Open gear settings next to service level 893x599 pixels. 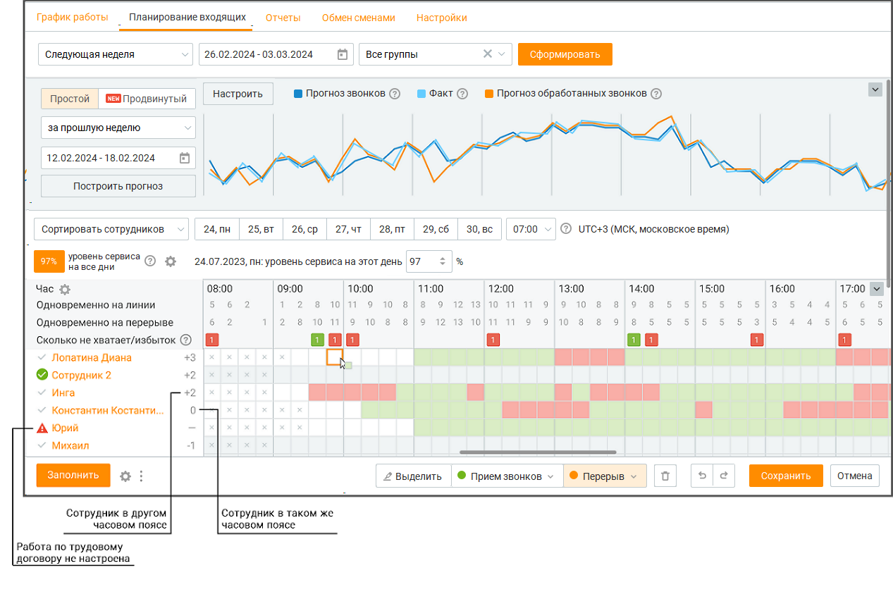[171, 261]
